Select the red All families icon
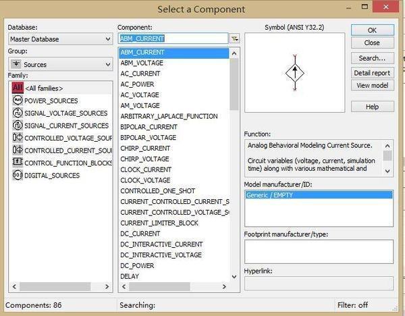This screenshot has width=405, height=316. pyautogui.click(x=18, y=88)
